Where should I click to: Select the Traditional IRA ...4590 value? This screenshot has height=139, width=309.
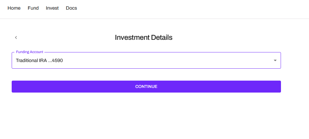pyautogui.click(x=39, y=61)
